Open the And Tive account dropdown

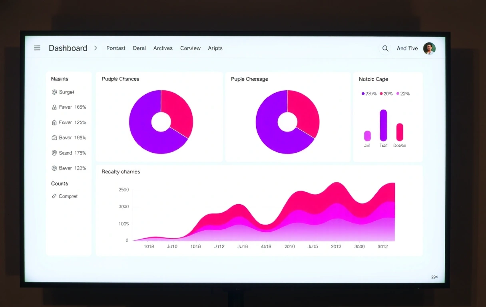407,48
